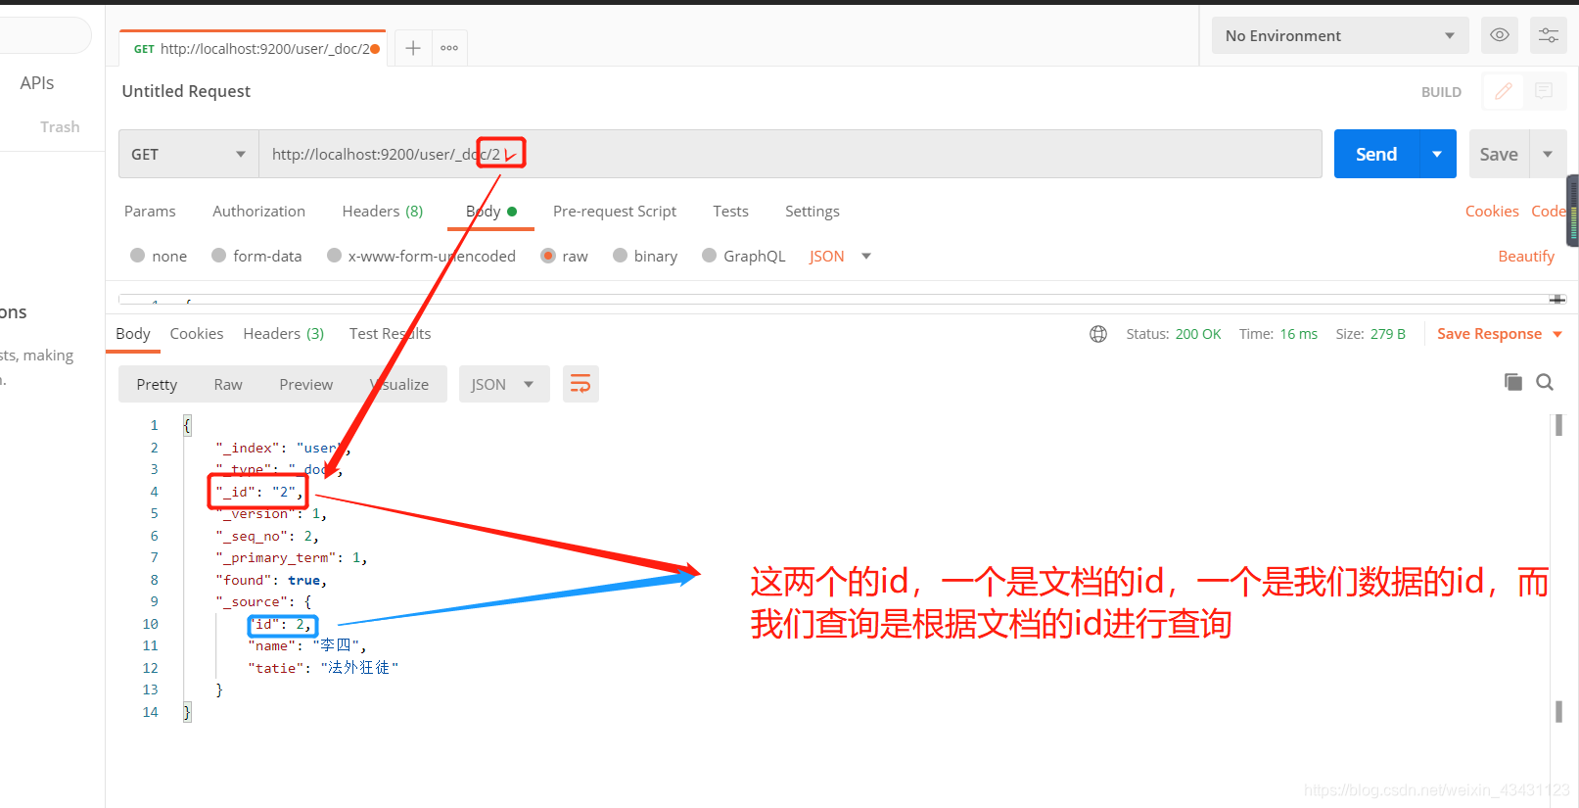Click the Beautify link
1579x808 pixels.
click(1526, 256)
